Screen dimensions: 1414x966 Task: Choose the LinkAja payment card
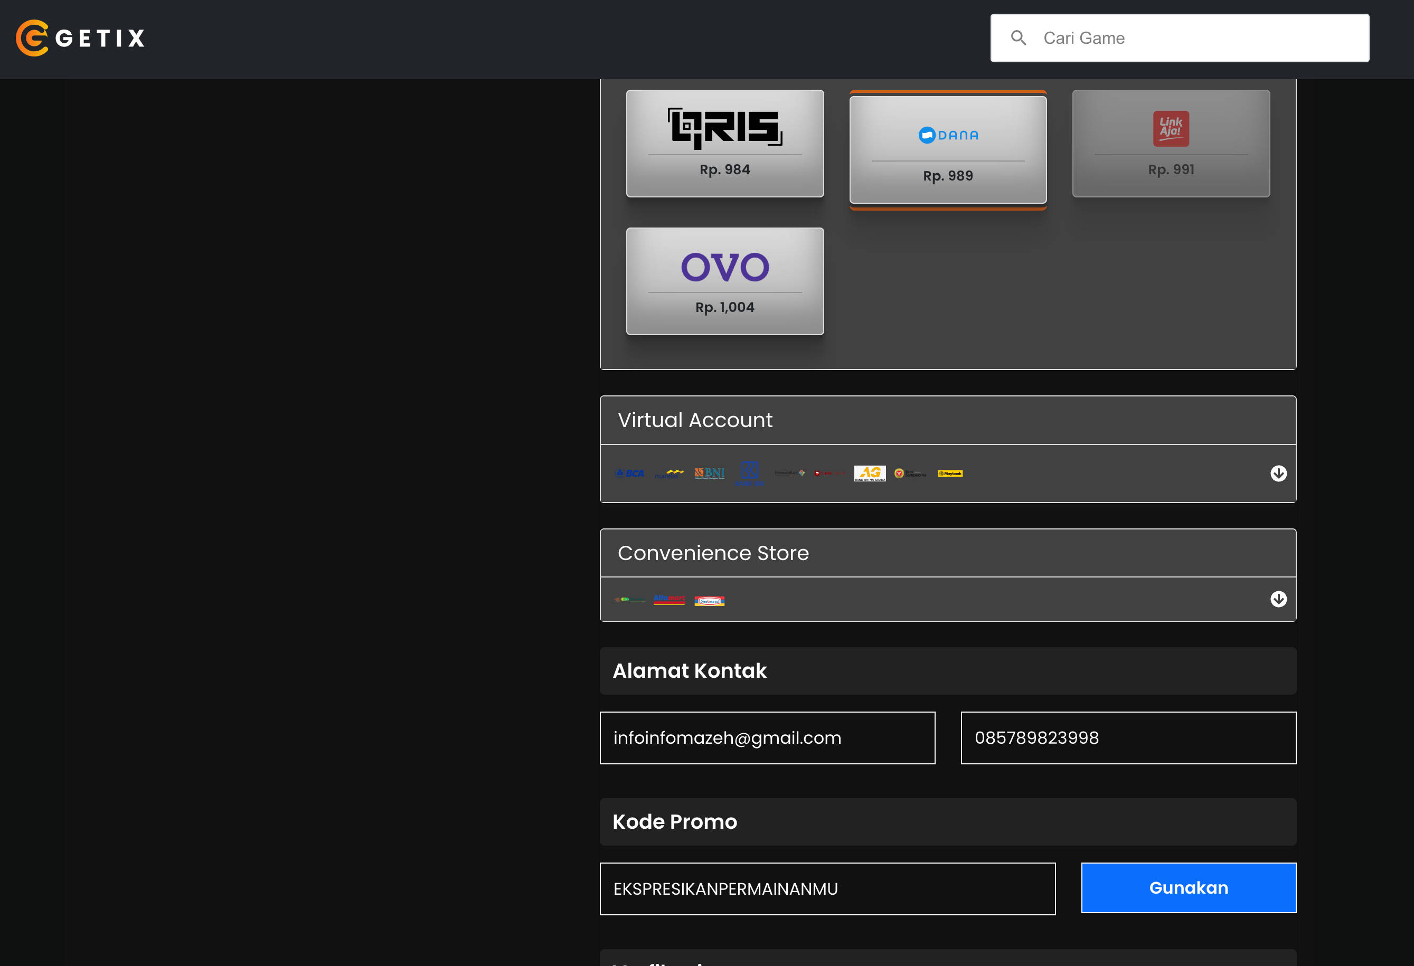1171,144
